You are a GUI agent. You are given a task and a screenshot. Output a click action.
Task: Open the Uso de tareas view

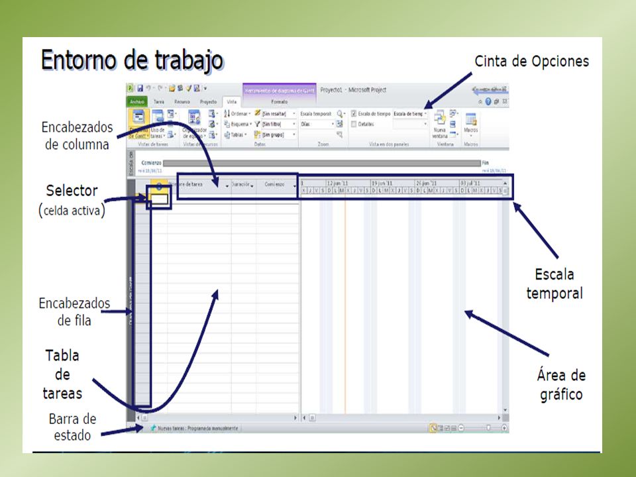[x=158, y=124]
